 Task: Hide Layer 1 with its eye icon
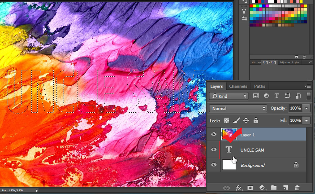(x=214, y=134)
